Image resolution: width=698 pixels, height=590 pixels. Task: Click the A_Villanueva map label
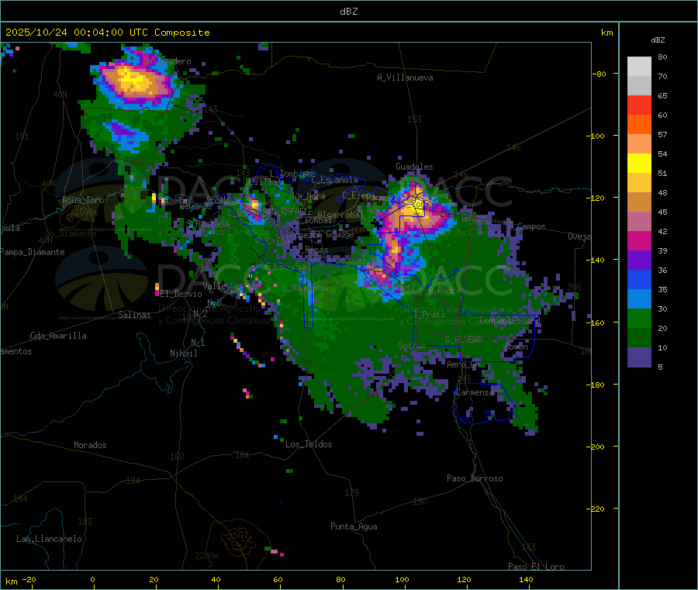point(405,78)
